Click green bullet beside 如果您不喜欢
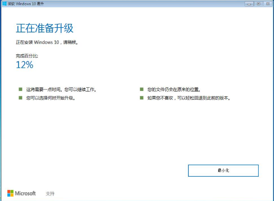This screenshot has height=201, width=274. 141,98
